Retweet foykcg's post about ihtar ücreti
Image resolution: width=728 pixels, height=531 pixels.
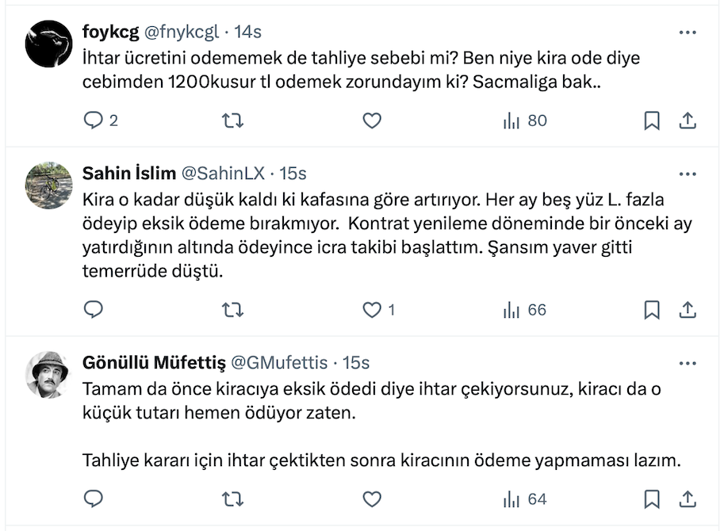[x=232, y=120]
